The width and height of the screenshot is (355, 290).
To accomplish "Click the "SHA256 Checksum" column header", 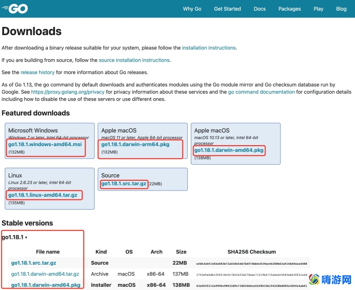I will 252,252.
